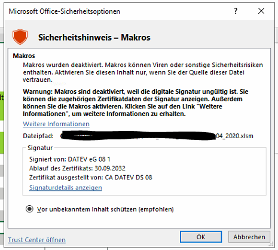This screenshot has height=250, width=278.
Task: Open the "Weitere Informationen" link
Action: pos(56,124)
